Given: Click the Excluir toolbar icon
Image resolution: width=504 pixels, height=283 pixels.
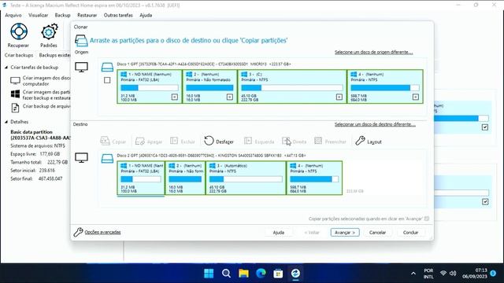Looking at the screenshot, I should pyautogui.click(x=174, y=141).
